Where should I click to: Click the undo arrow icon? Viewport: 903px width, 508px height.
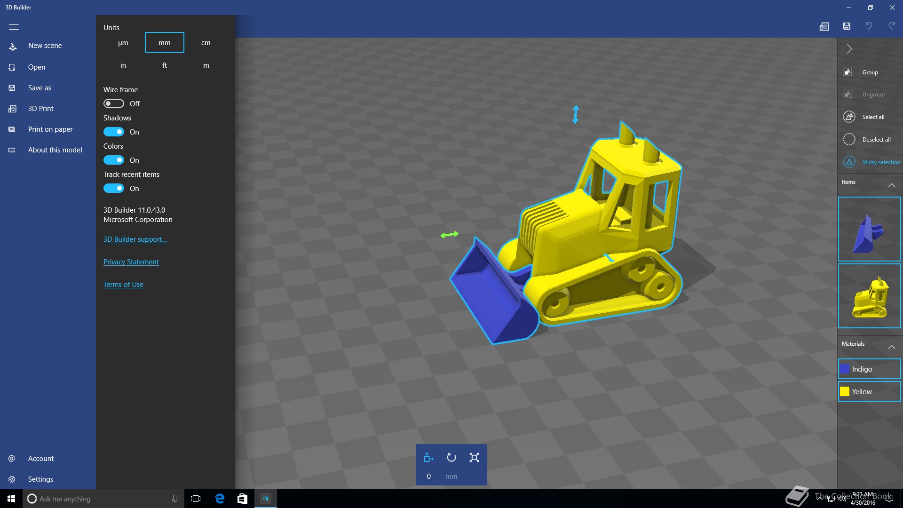[869, 26]
